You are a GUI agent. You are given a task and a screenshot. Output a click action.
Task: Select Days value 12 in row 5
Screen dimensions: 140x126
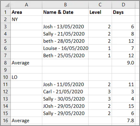pos(123,41)
